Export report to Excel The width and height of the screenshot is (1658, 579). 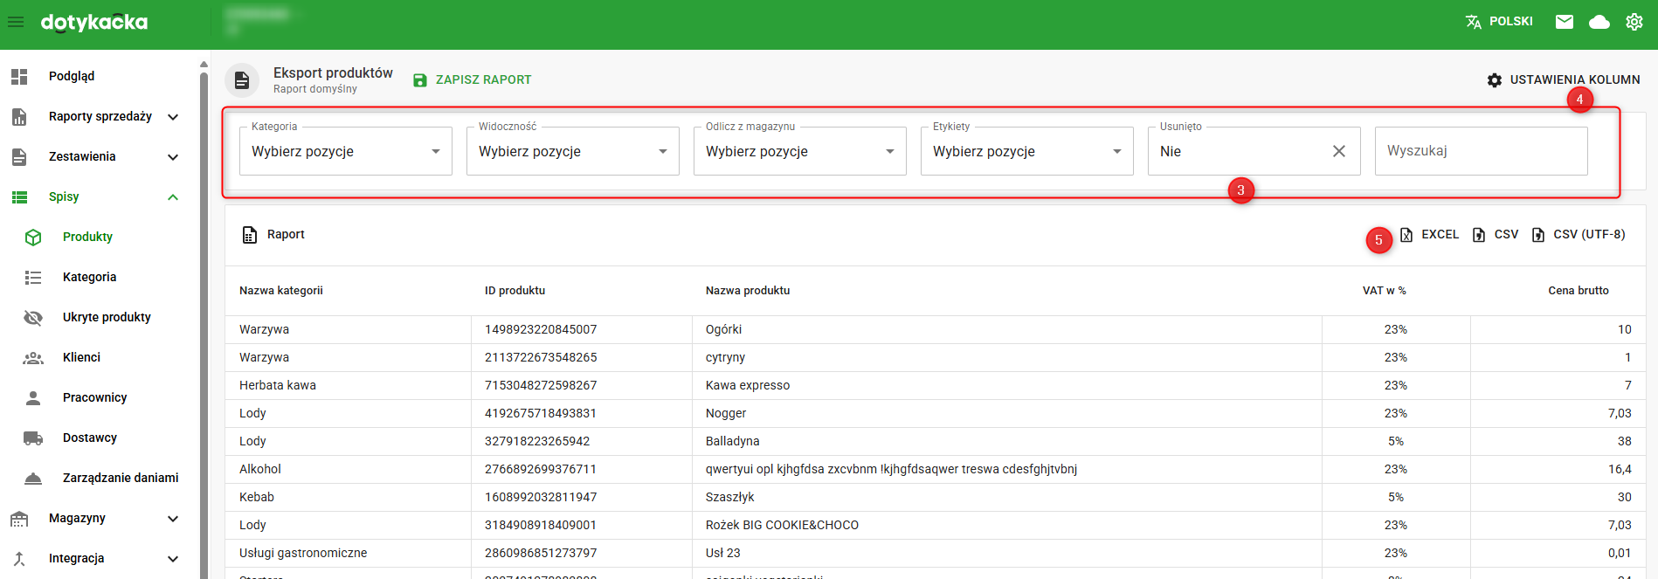[x=1430, y=234]
